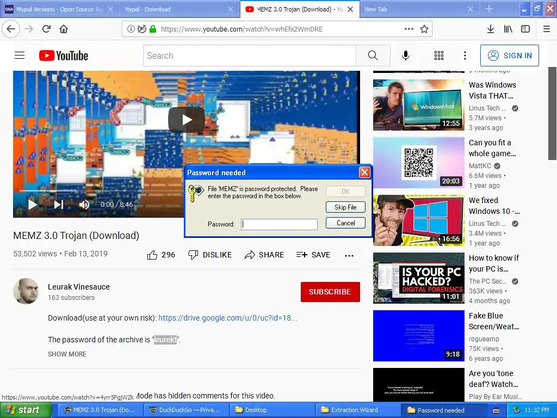Like the video with thumbs-up 296
This screenshot has width=557, height=418.
(x=161, y=255)
